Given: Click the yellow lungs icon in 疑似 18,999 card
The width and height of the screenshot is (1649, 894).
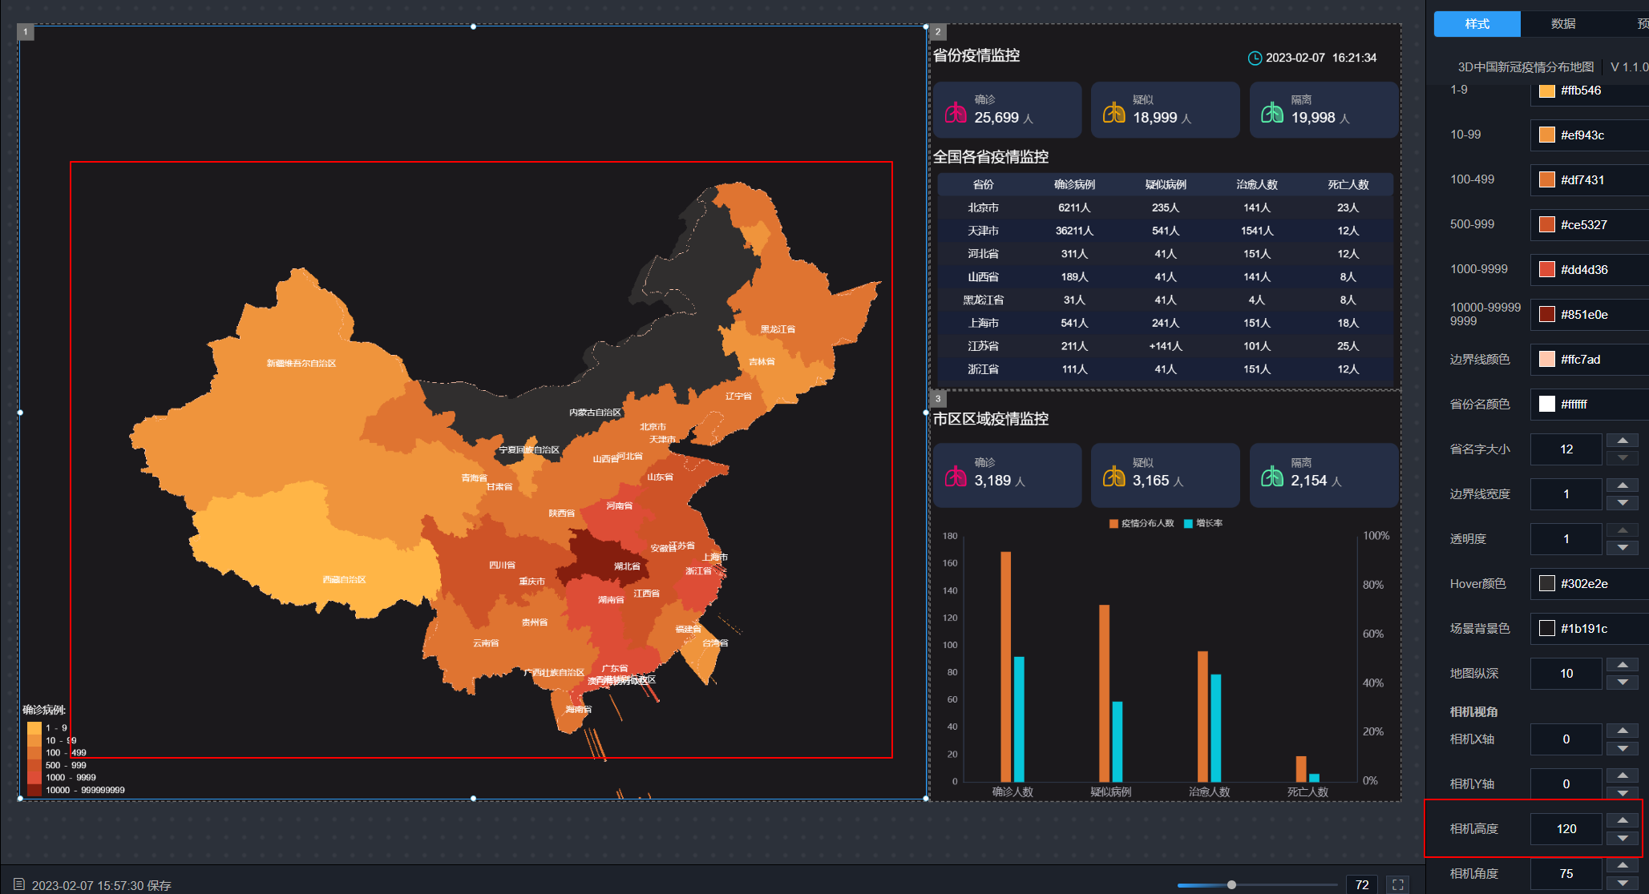Looking at the screenshot, I should pos(1113,112).
